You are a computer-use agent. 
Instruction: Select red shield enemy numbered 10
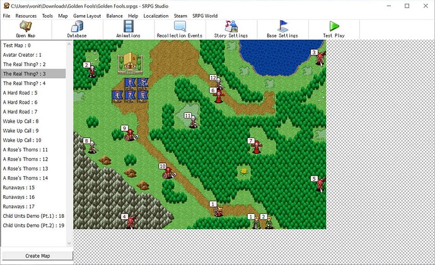169,172
